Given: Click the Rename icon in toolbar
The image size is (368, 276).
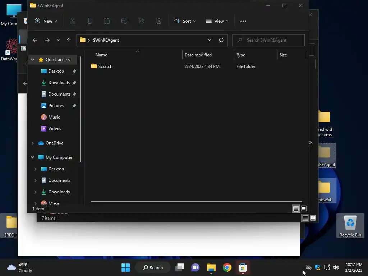Looking at the screenshot, I should [124, 21].
